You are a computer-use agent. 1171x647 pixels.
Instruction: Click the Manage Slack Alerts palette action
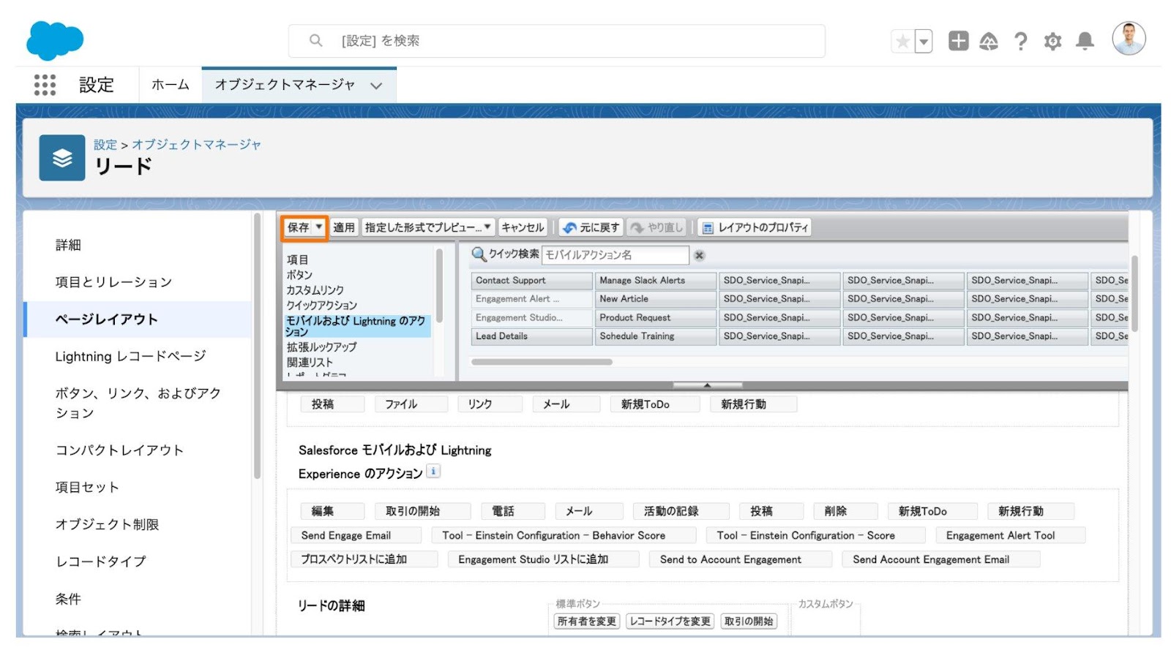655,281
